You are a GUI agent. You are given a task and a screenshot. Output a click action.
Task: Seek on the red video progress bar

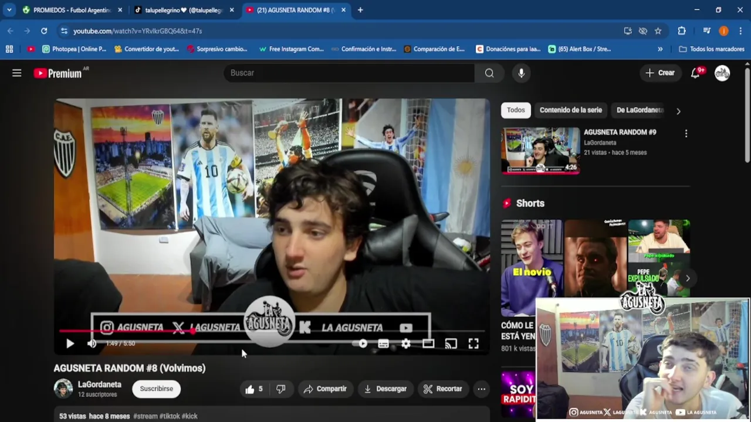pyautogui.click(x=272, y=331)
